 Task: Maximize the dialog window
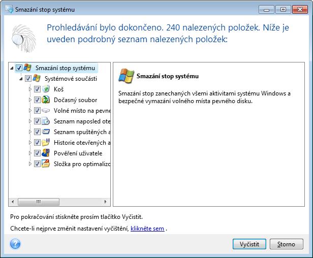[x=283, y=10]
